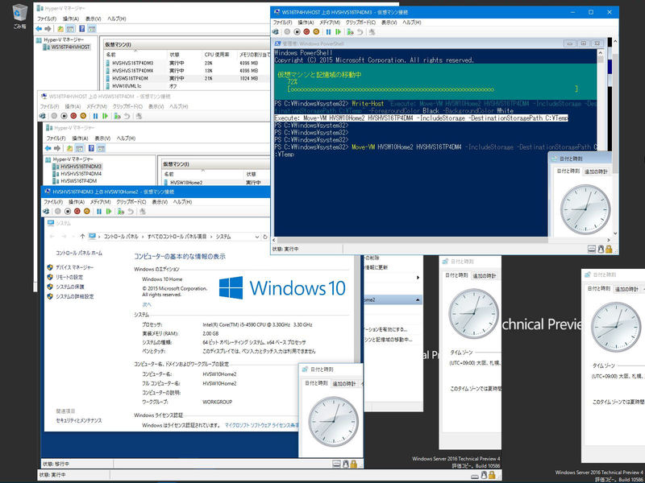The image size is (645, 483).
Task: Click orange Save icon in HVSHVS16TP4DM3 connection toolbar
Action: (x=316, y=31)
